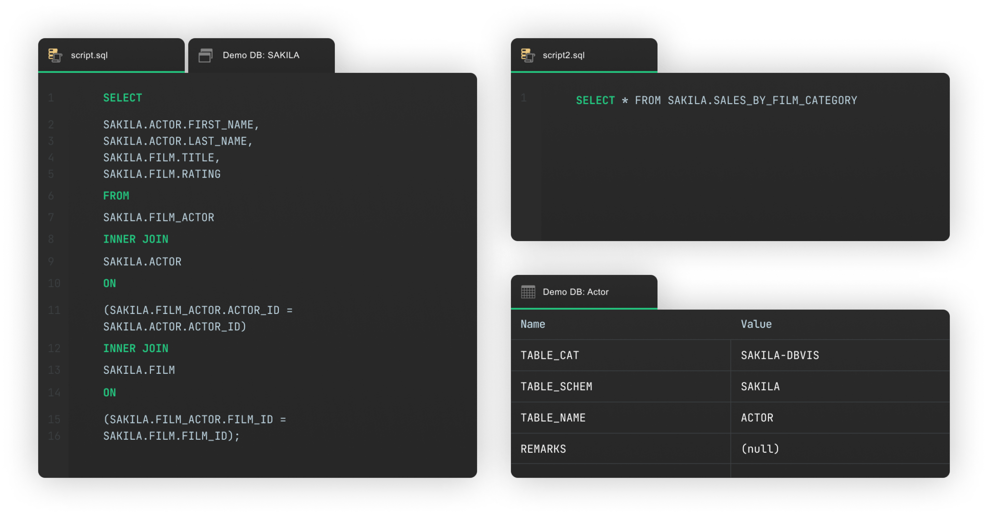Click the script file icon on script2.sql tab
The width and height of the screenshot is (988, 516).
[x=528, y=55]
